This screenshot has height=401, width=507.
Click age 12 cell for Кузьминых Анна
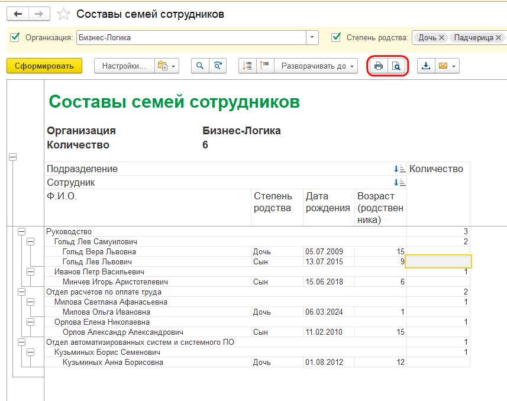[x=380, y=362]
